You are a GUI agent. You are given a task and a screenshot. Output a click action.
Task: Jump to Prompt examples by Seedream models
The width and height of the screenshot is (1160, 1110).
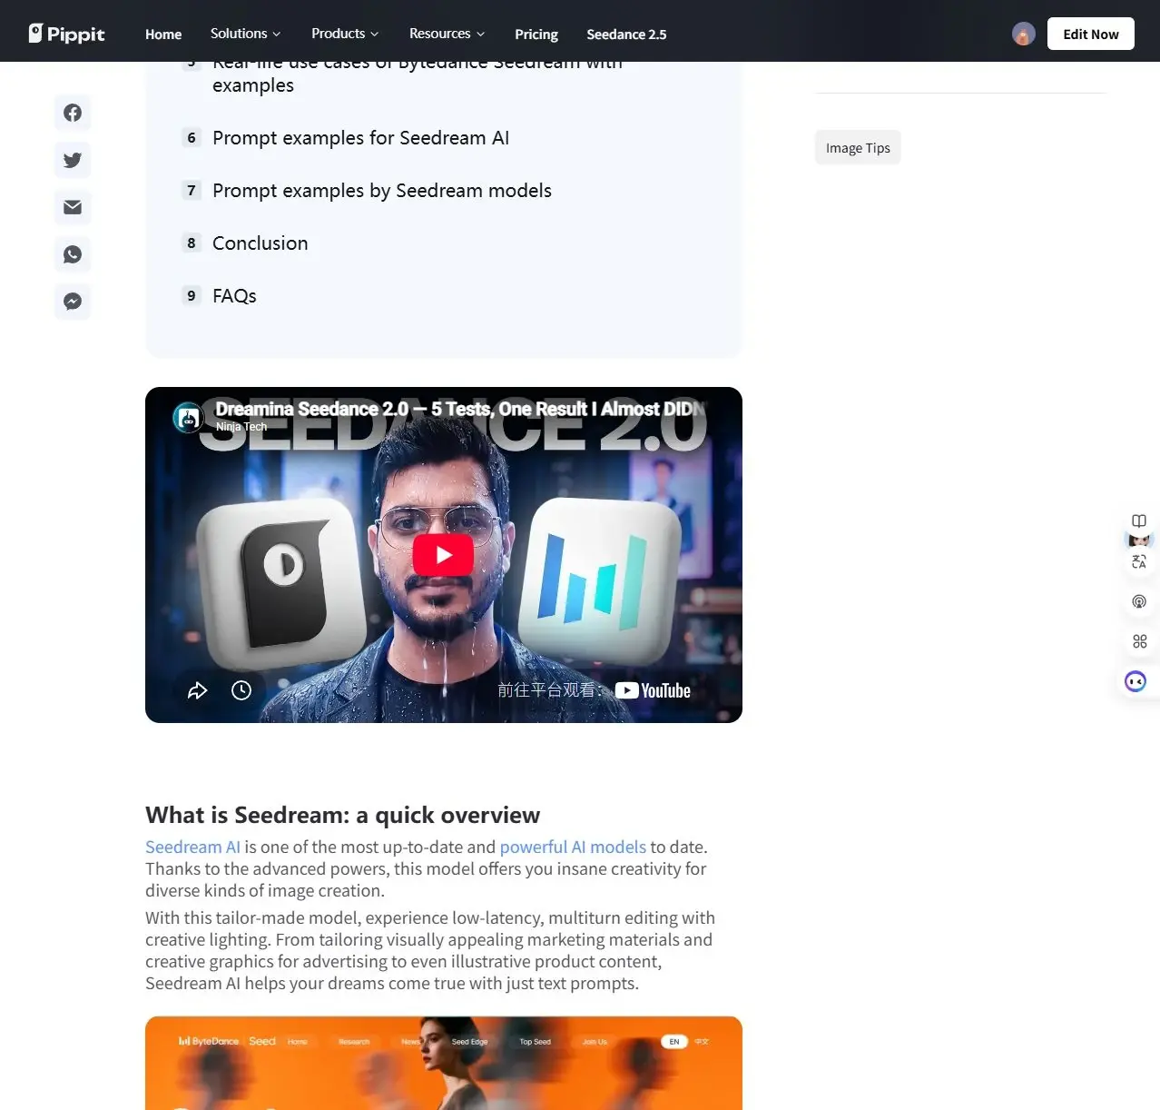point(382,191)
